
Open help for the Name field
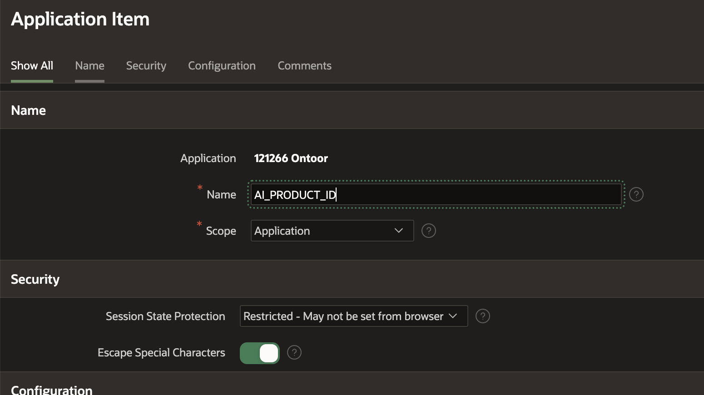coord(636,194)
